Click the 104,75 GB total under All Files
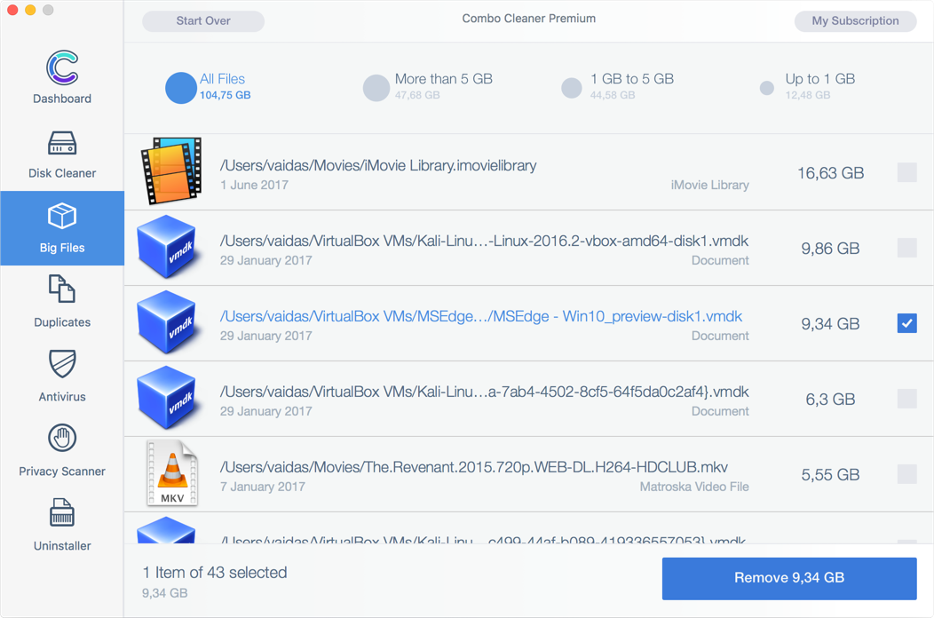The height and width of the screenshot is (618, 934). pos(226,95)
